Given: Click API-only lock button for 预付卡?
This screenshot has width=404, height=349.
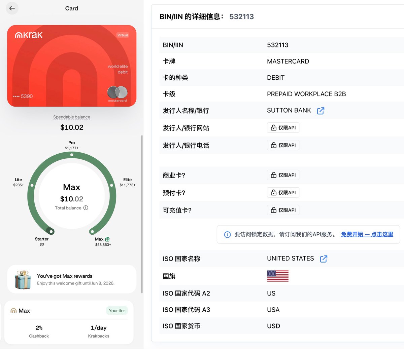Looking at the screenshot, I should tap(283, 193).
